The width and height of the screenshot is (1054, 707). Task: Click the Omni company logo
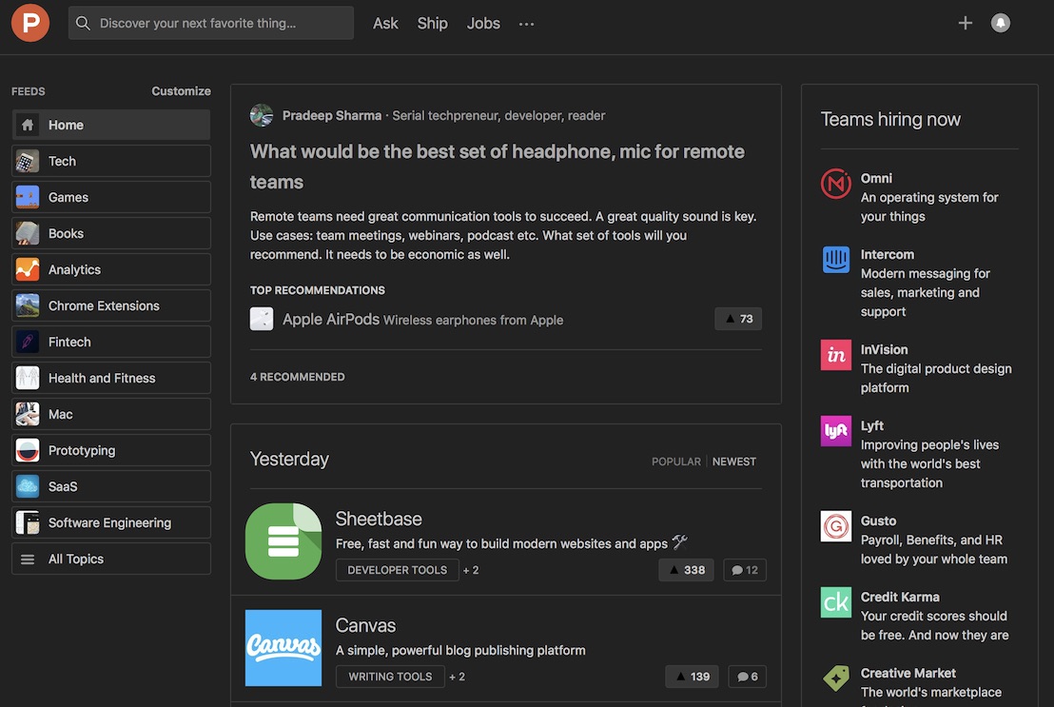835,184
